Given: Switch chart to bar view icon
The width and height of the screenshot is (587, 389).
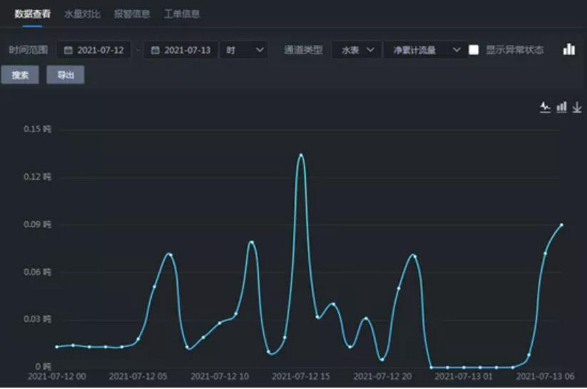Looking at the screenshot, I should (561, 107).
